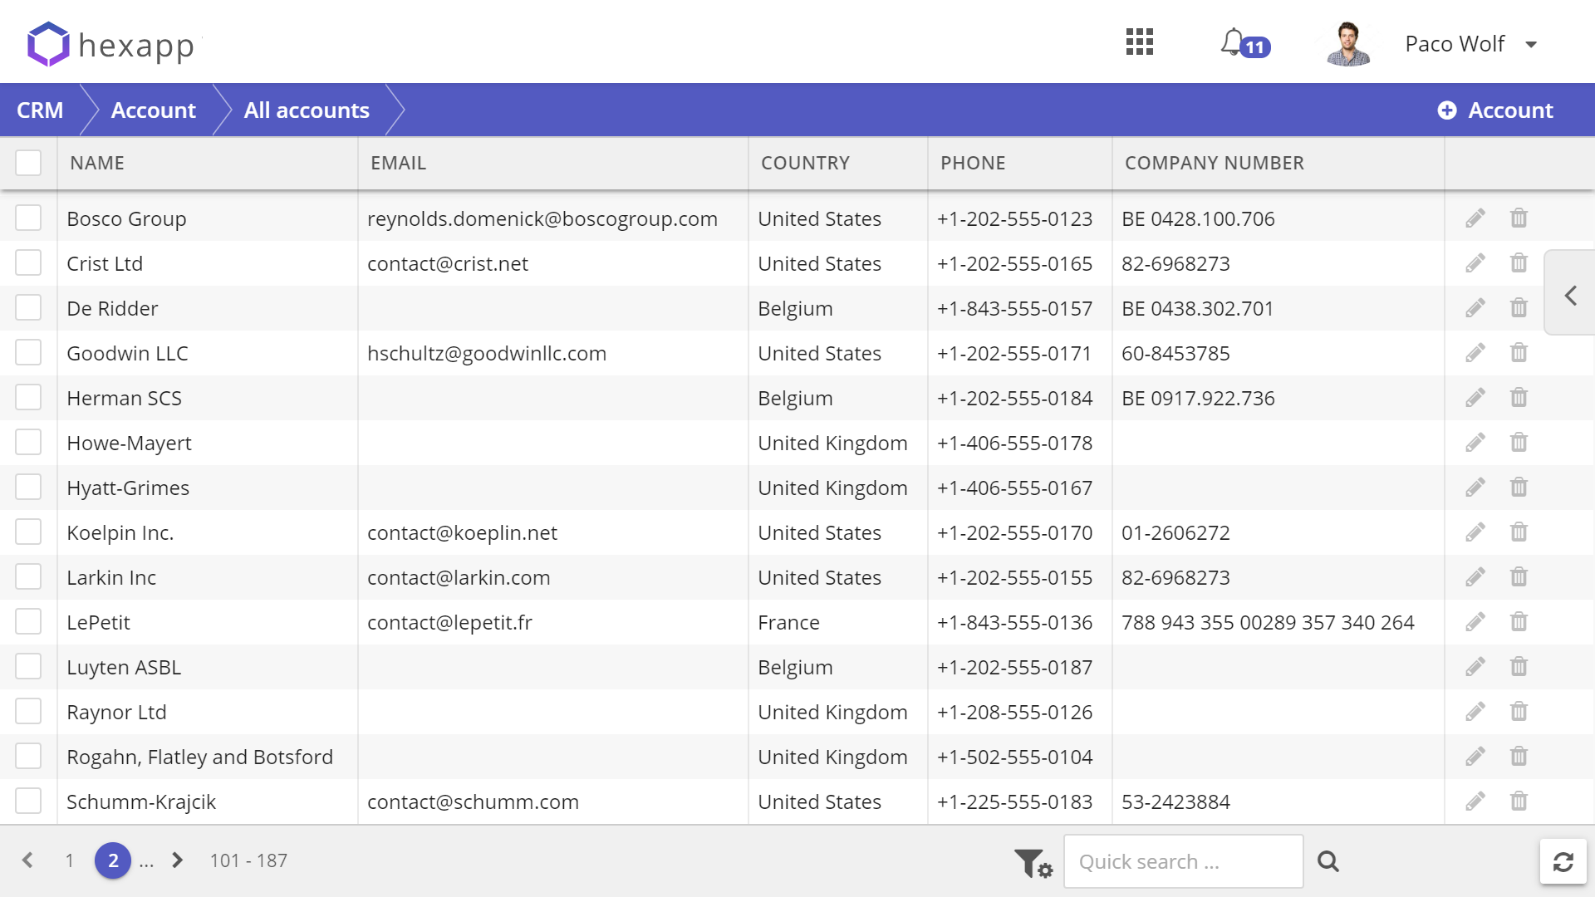The image size is (1595, 897).
Task: Add a new Account
Action: coord(1495,110)
